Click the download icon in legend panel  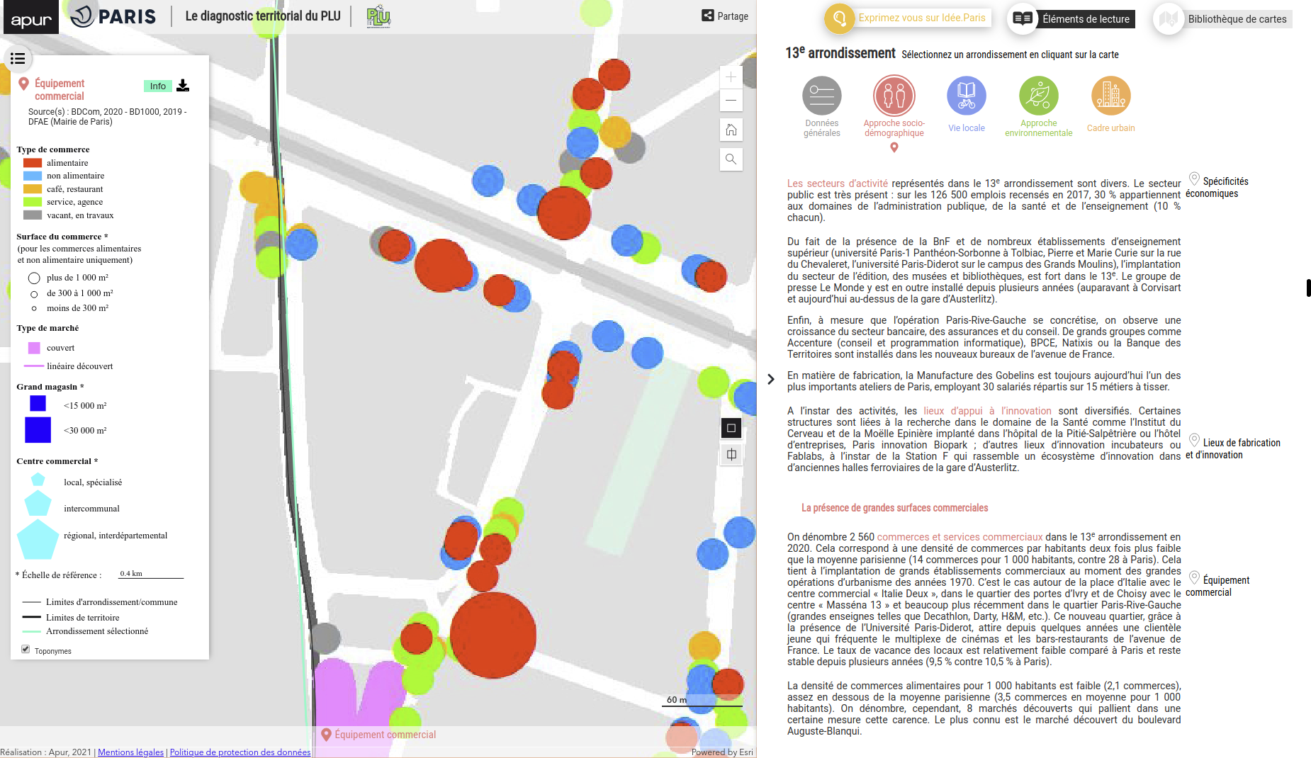[x=183, y=86]
